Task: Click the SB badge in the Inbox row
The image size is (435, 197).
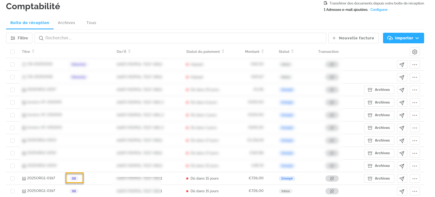Action: pos(74,191)
